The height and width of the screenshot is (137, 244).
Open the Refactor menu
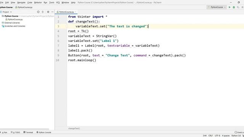tap(38, 3)
